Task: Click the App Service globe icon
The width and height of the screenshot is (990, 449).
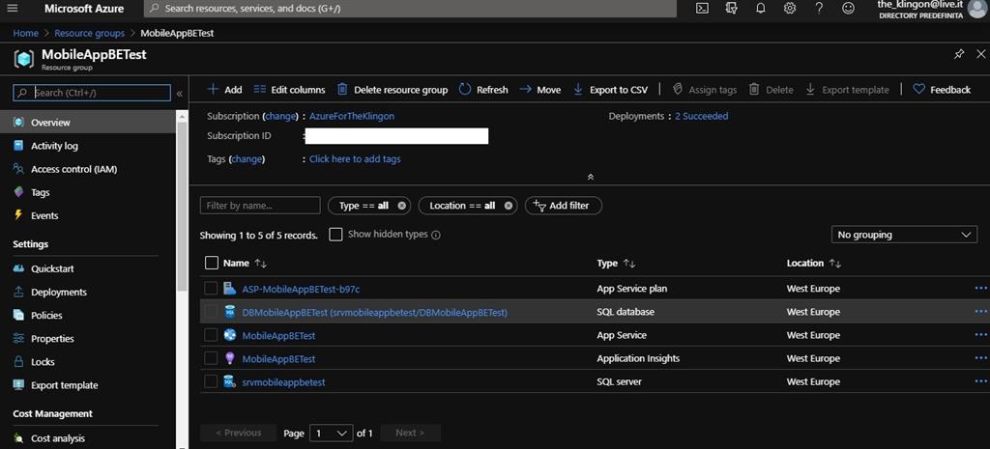Action: [x=230, y=335]
